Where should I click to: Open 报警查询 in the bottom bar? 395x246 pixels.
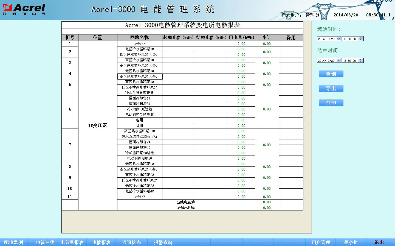click(163, 242)
